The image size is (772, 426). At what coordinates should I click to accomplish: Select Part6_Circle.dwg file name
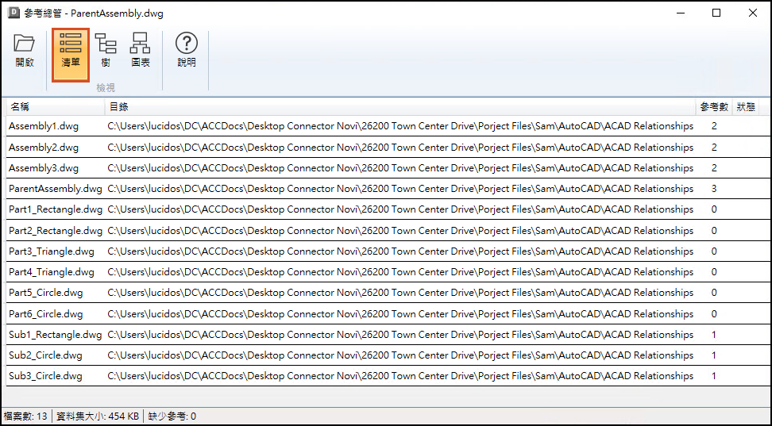[x=46, y=313]
